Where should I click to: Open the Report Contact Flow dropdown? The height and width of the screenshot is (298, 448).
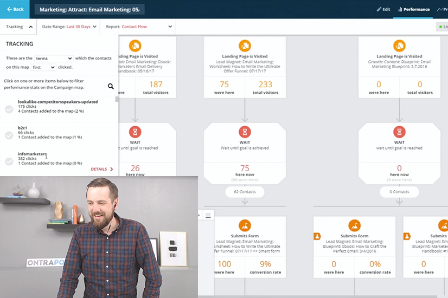(x=138, y=27)
